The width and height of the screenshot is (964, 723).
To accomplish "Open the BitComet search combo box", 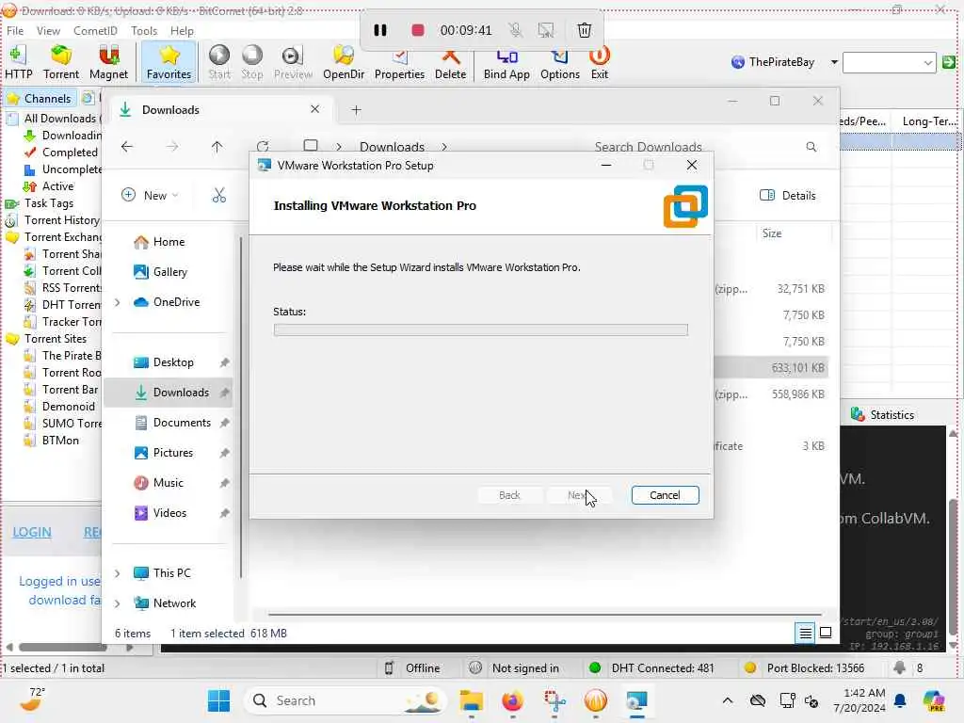I will [889, 62].
